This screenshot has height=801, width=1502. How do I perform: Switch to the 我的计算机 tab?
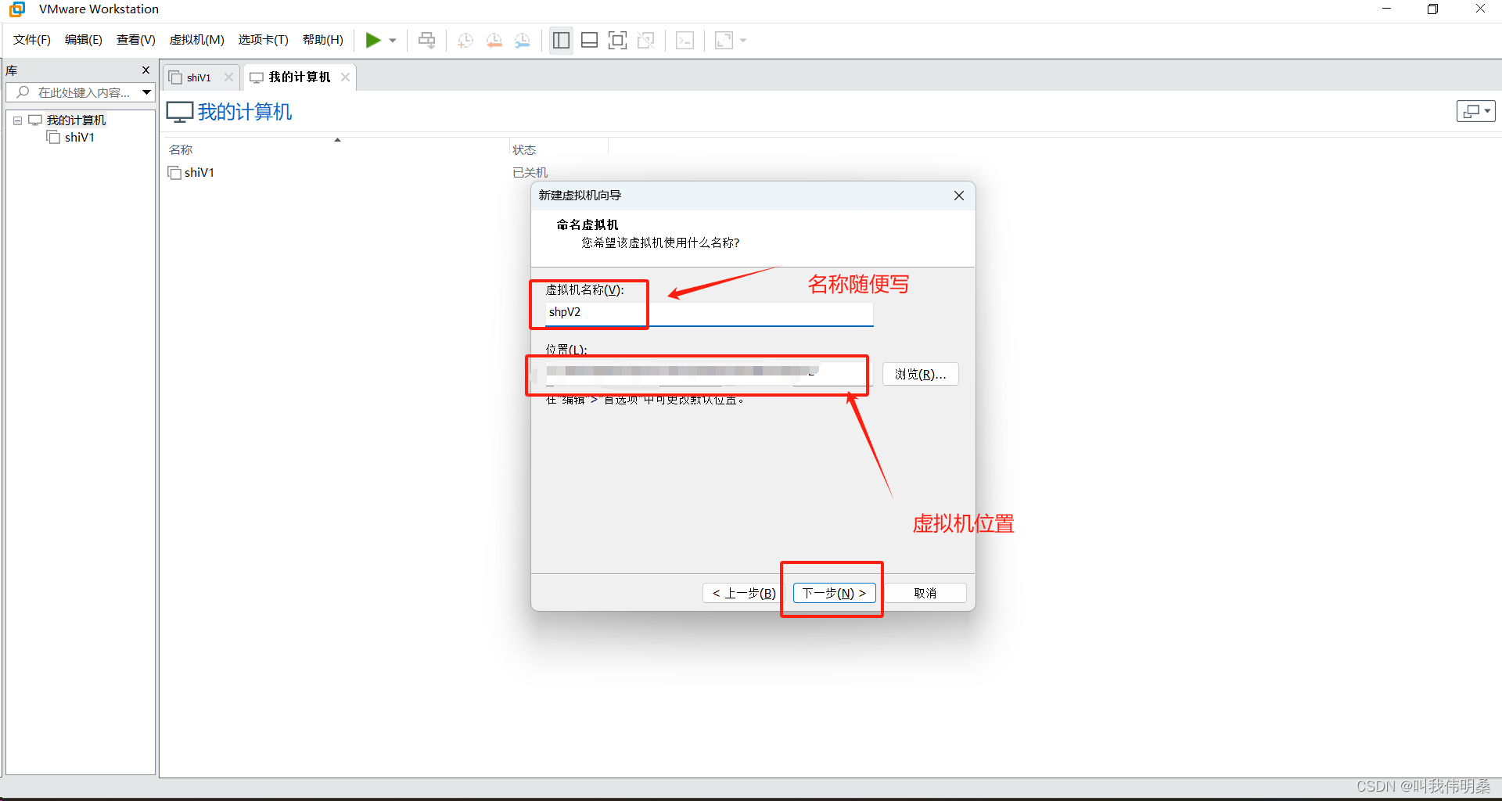pyautogui.click(x=299, y=77)
